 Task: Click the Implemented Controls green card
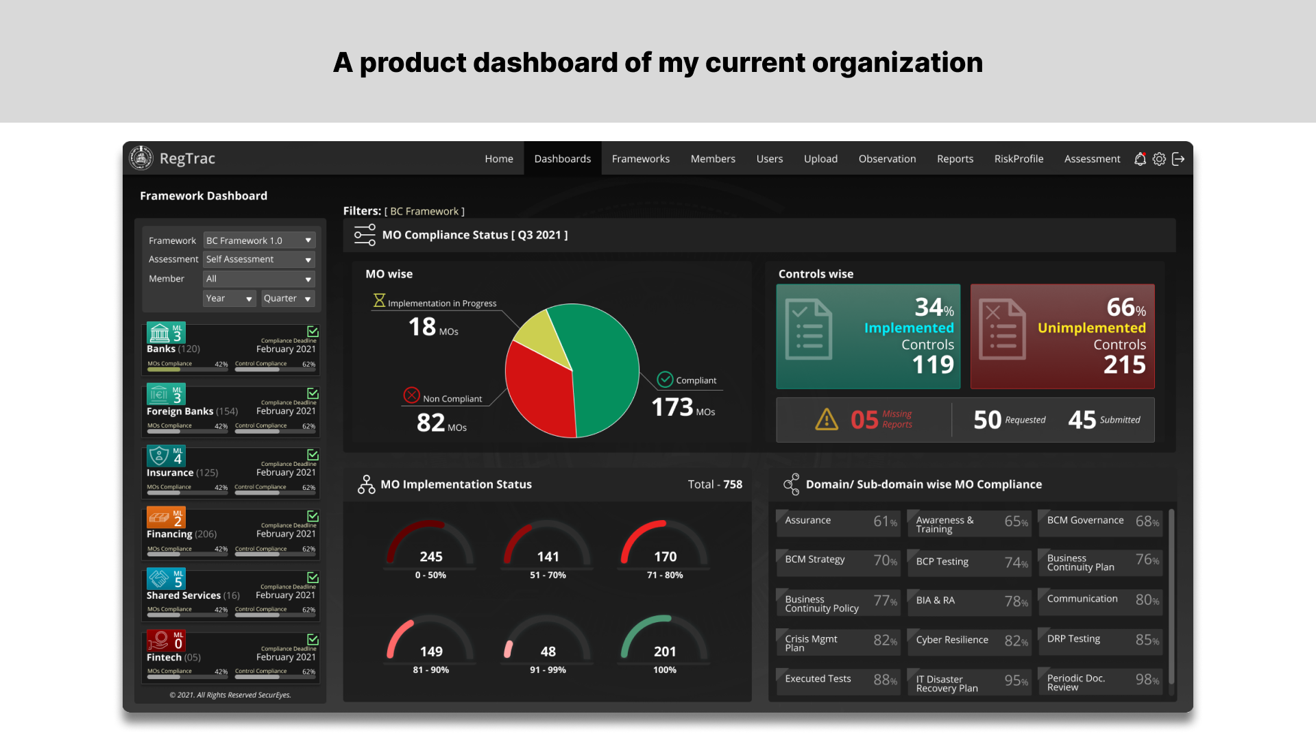point(868,336)
